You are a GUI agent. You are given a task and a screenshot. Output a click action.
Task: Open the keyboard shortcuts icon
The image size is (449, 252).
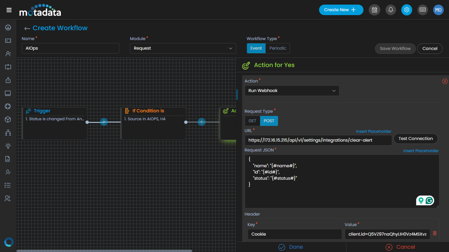[x=423, y=10]
